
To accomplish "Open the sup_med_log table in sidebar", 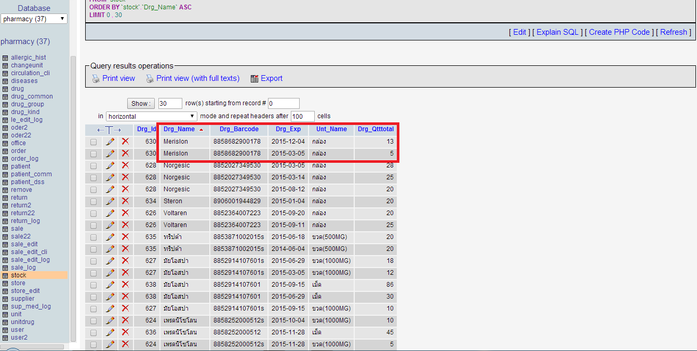I will pyautogui.click(x=31, y=306).
